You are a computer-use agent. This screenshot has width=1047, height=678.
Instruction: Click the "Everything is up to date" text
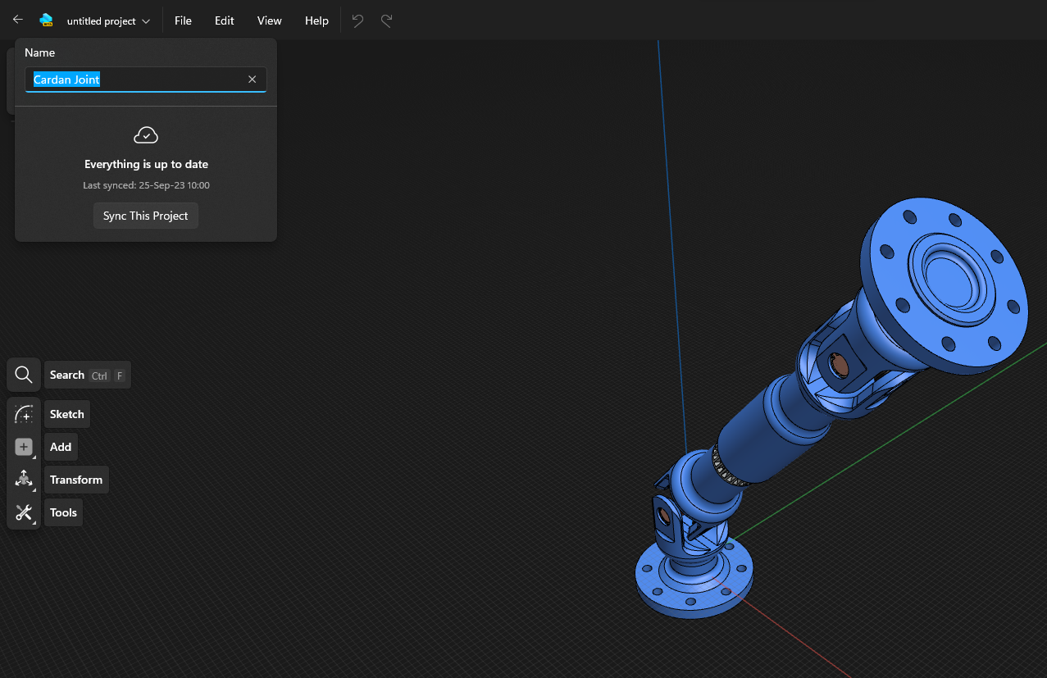click(x=146, y=165)
